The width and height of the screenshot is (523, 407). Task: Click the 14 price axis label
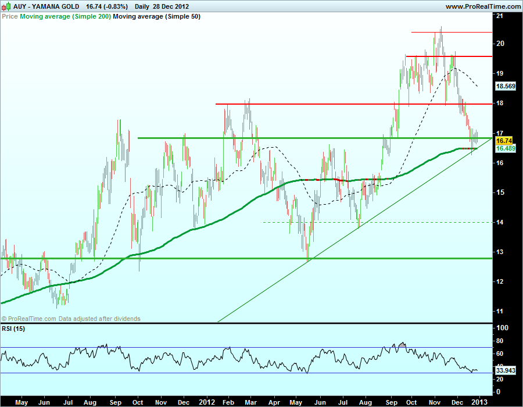click(500, 222)
